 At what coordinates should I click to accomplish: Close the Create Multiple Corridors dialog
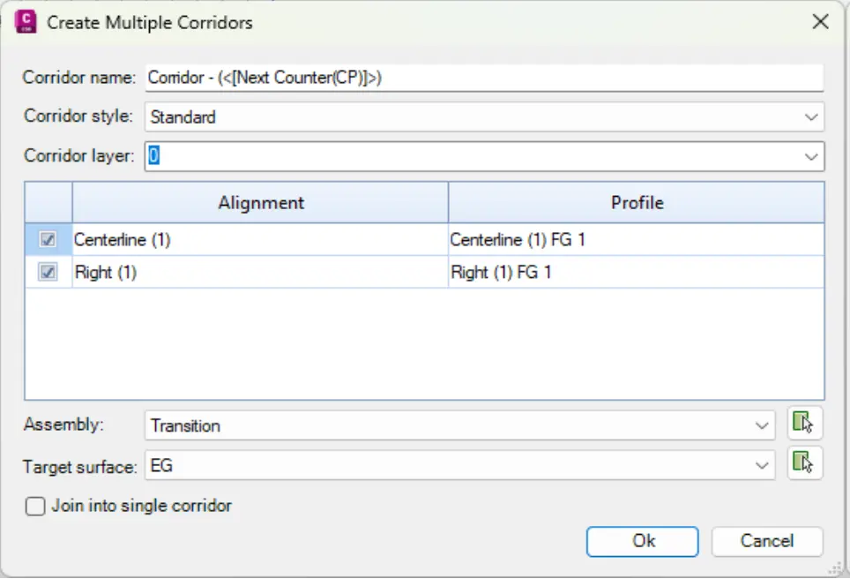(820, 22)
